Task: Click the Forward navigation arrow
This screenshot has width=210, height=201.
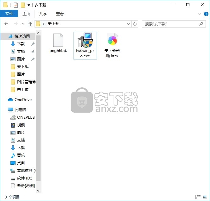Action: pos(16,24)
